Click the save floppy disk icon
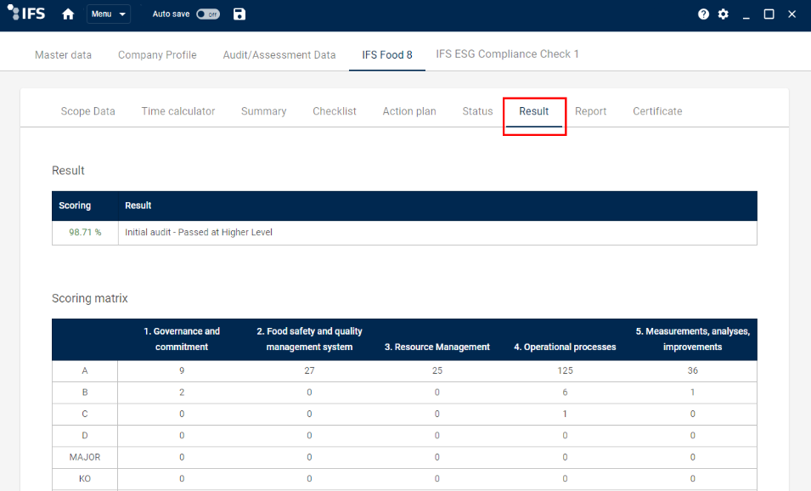Viewport: 811px width, 491px height. [x=239, y=14]
